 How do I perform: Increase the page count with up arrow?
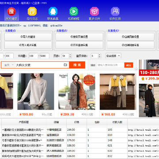(x=70, y=55)
